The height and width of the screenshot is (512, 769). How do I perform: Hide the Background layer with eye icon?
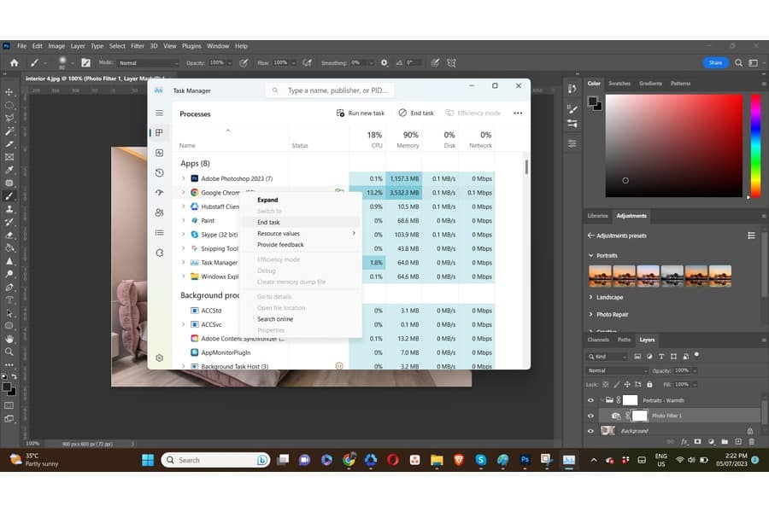pyautogui.click(x=590, y=431)
